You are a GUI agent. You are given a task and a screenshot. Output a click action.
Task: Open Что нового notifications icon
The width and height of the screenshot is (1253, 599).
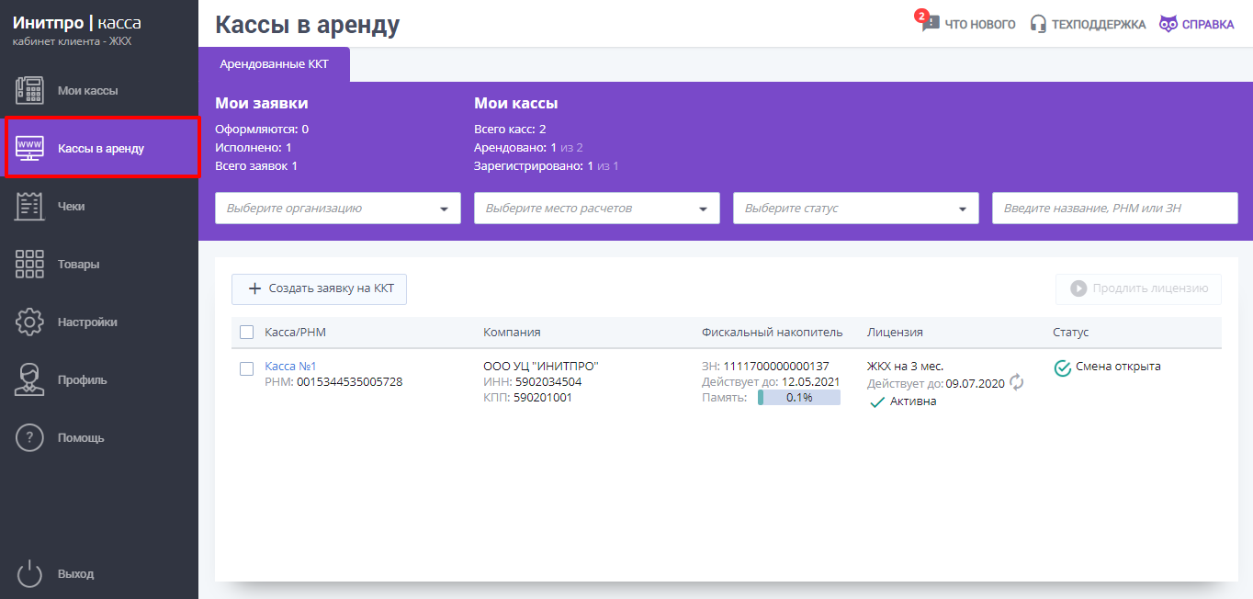coord(931,24)
